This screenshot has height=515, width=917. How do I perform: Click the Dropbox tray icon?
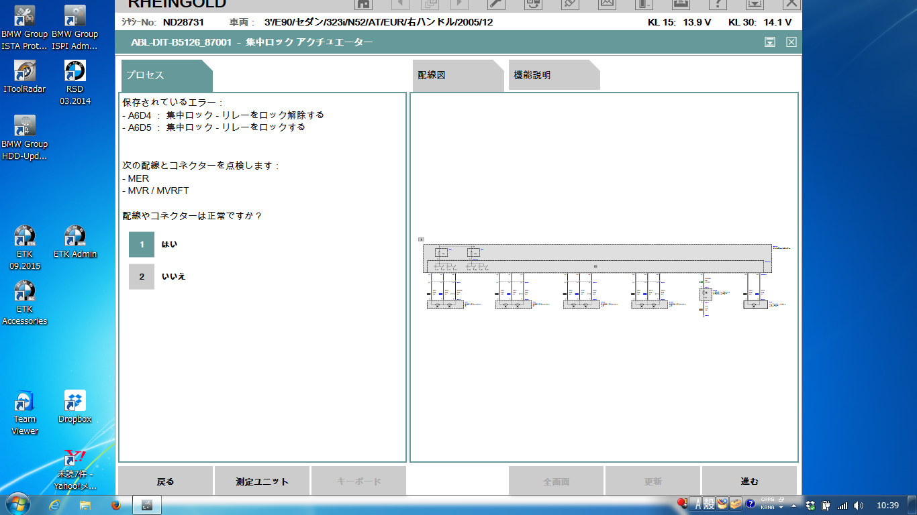pos(810,505)
